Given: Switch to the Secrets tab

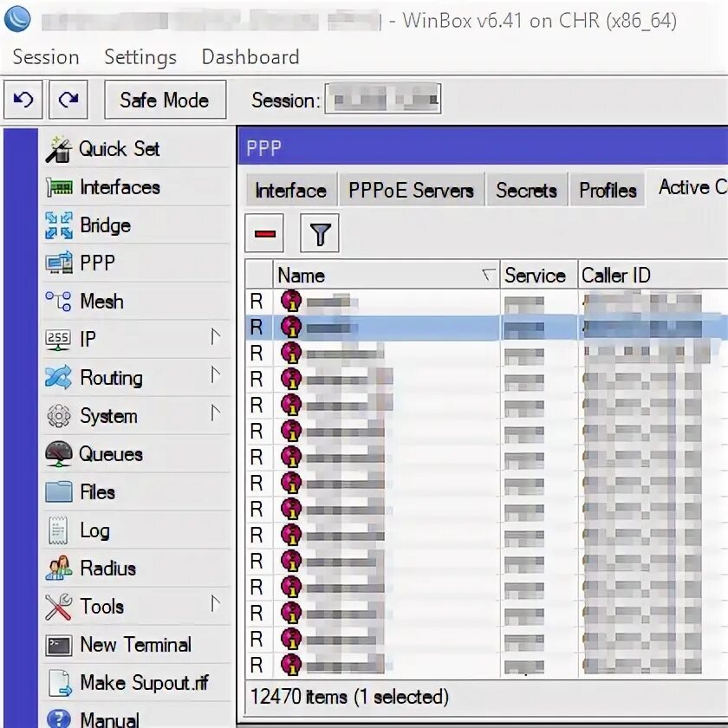Looking at the screenshot, I should [x=526, y=190].
